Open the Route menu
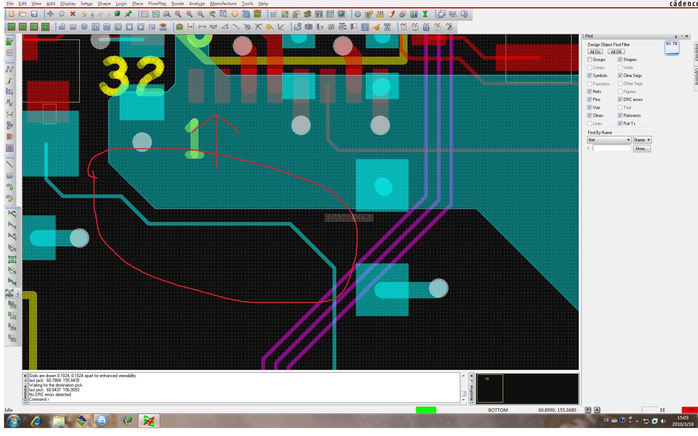The width and height of the screenshot is (698, 436). coord(177,4)
